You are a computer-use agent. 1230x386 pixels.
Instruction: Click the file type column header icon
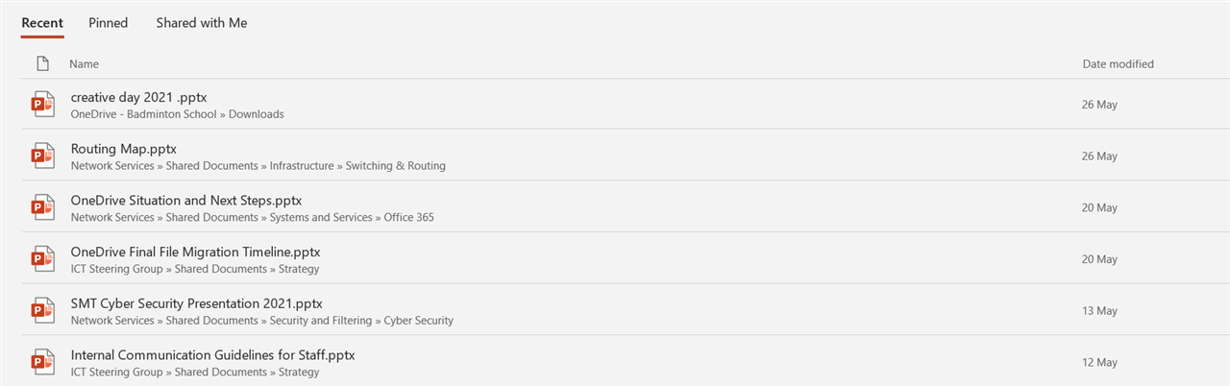click(42, 63)
